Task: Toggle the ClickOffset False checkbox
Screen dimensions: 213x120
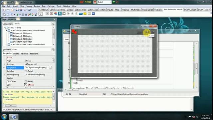Action: click(x=26, y=81)
